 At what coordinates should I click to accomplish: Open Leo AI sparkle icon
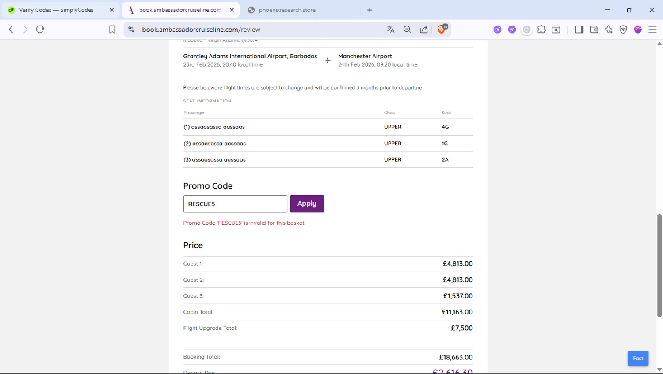coord(609,30)
